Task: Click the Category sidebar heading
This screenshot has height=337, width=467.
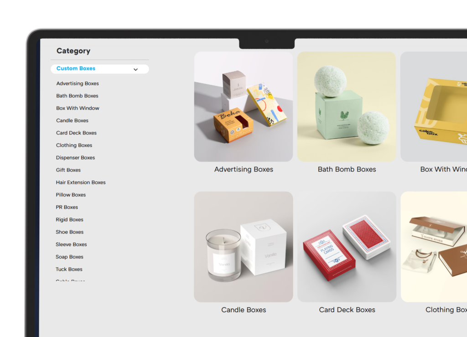Action: tap(73, 51)
